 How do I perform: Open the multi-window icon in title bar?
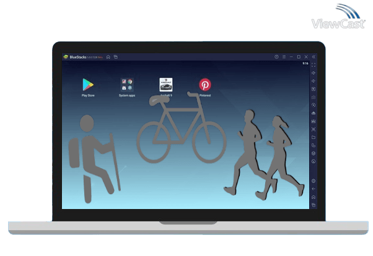click(116, 57)
